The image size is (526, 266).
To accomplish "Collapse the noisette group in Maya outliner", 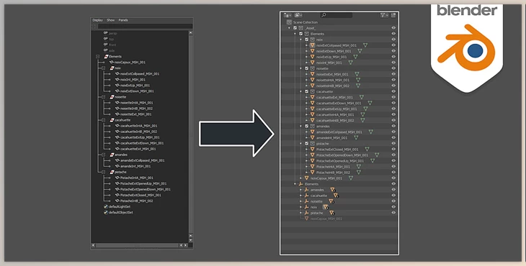I will click(x=103, y=97).
